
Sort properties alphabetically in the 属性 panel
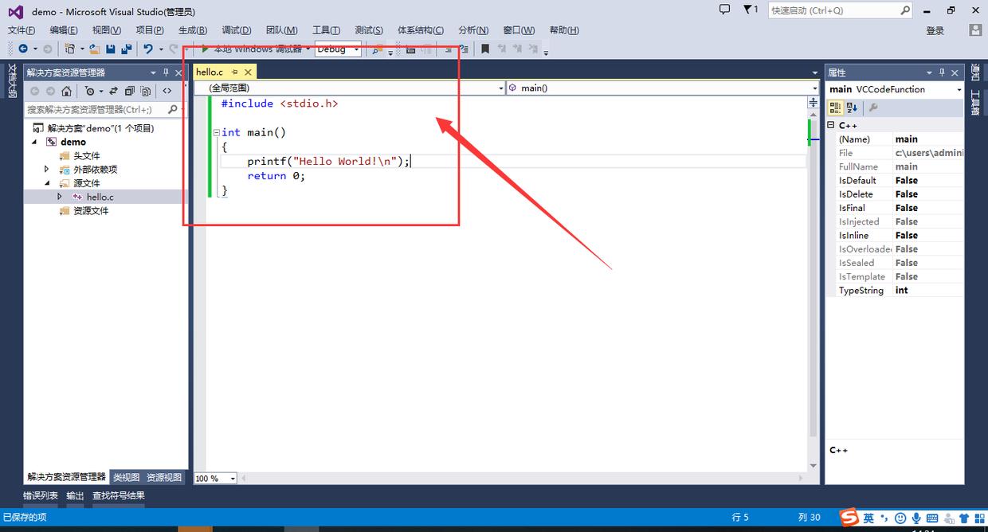pos(850,107)
